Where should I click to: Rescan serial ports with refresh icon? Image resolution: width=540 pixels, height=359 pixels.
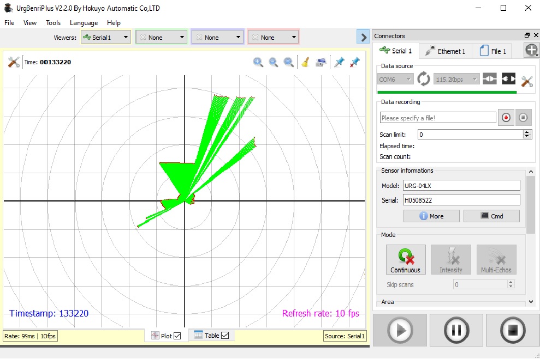click(424, 79)
